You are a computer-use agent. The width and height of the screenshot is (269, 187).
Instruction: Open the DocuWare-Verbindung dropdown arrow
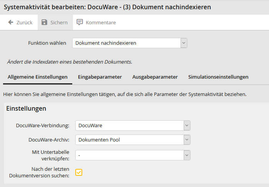187,125
